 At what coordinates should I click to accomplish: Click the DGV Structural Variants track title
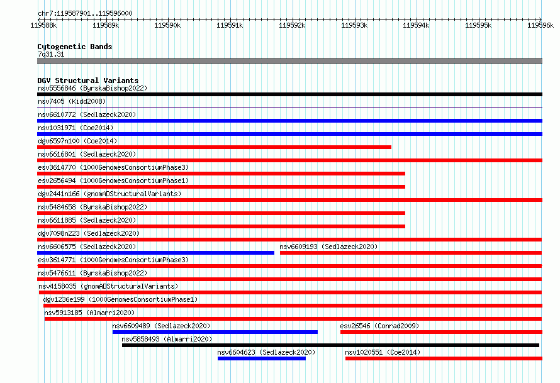pos(88,80)
